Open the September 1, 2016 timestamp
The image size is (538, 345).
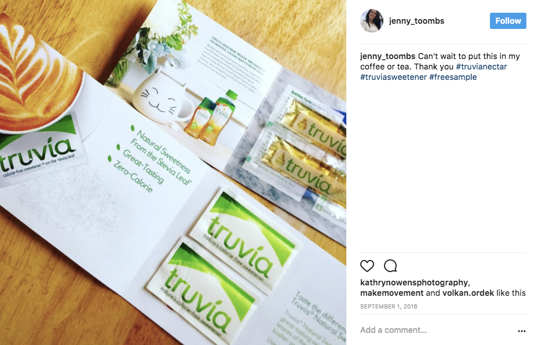pyautogui.click(x=389, y=306)
